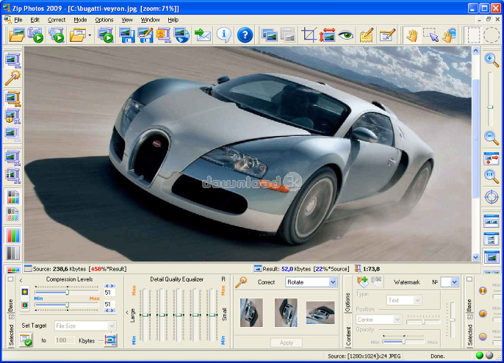Image resolution: width=504 pixels, height=363 pixels.
Task: Click the rectangular selection marquee icon
Action: click(x=473, y=35)
